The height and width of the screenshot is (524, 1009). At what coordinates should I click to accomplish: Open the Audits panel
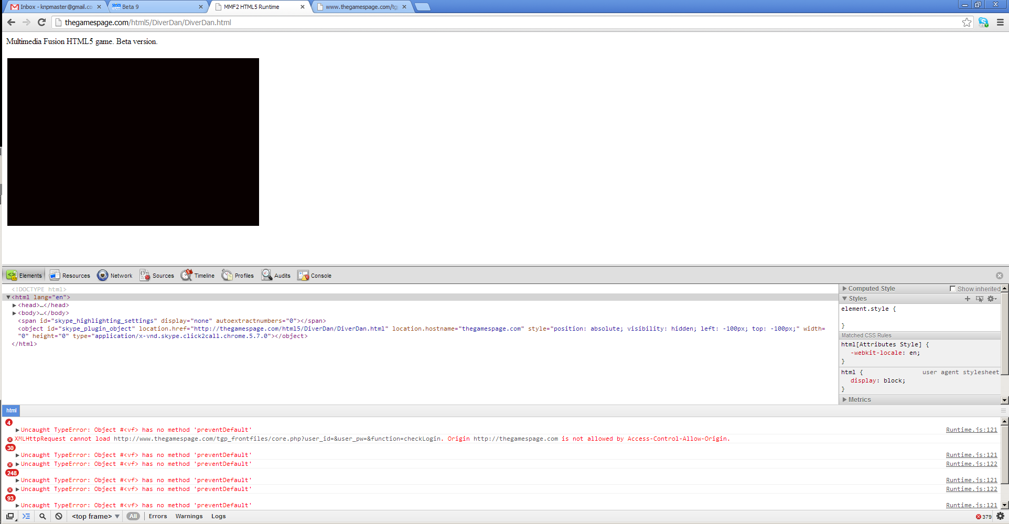coord(276,276)
